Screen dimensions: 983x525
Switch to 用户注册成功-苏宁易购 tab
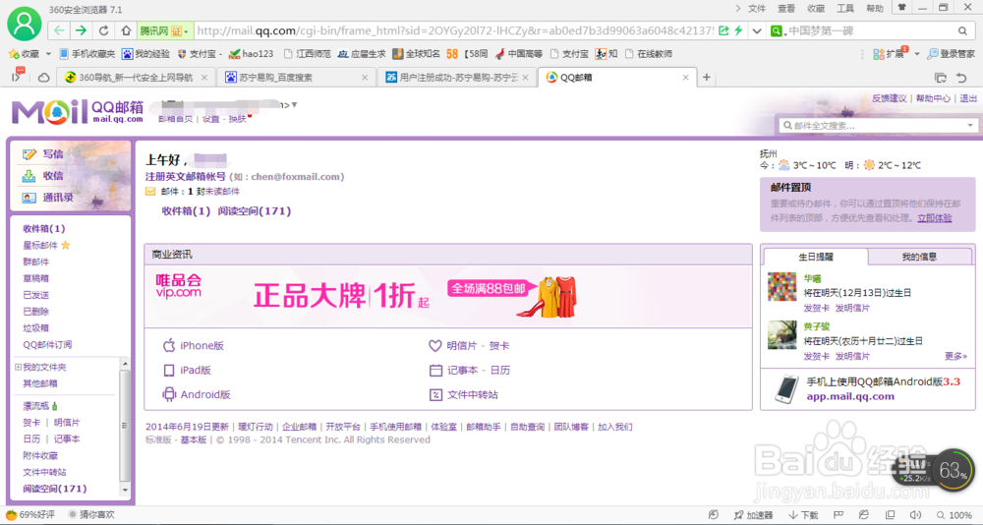[x=456, y=77]
